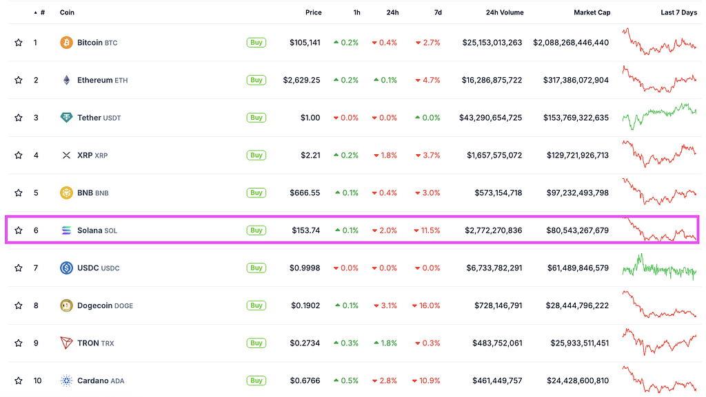Sort coins by Market Cap header
Screen dimensions: 706x397
pos(592,12)
